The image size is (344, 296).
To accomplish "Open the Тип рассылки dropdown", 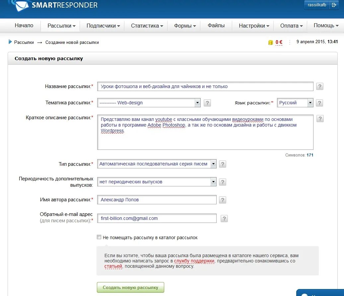I will pyautogui.click(x=157, y=164).
